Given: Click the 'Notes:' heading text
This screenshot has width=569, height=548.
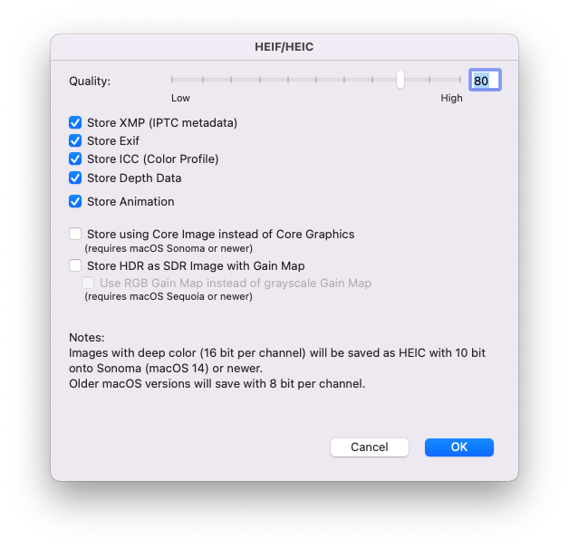Looking at the screenshot, I should pos(87,337).
